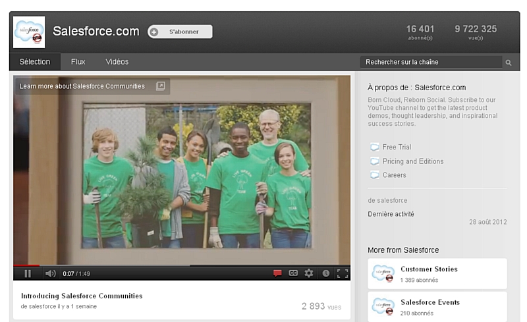
Task: Open Pricing and Editions link
Action: tap(413, 161)
